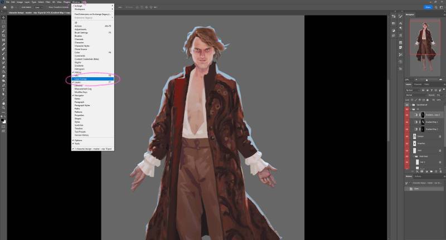Select the Brush tool
This screenshot has width=446, height=240.
3,54
